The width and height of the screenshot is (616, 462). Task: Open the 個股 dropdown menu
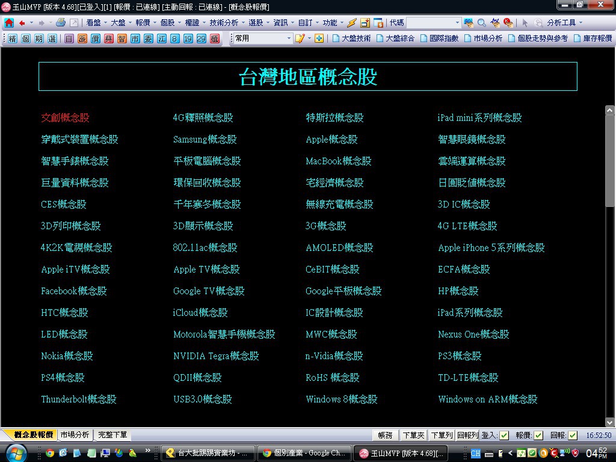coord(170,23)
